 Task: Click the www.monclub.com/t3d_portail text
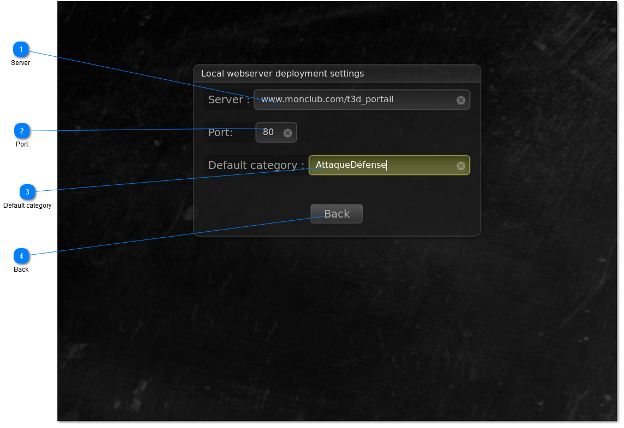(x=327, y=99)
